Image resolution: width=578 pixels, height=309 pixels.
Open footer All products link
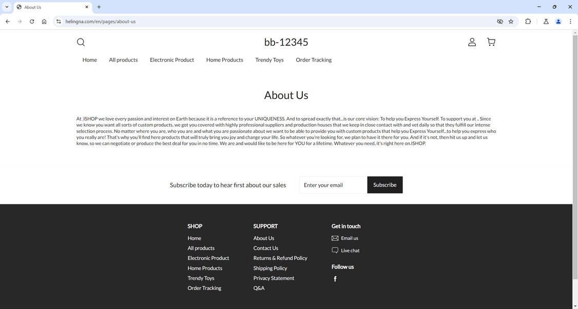[201, 248]
